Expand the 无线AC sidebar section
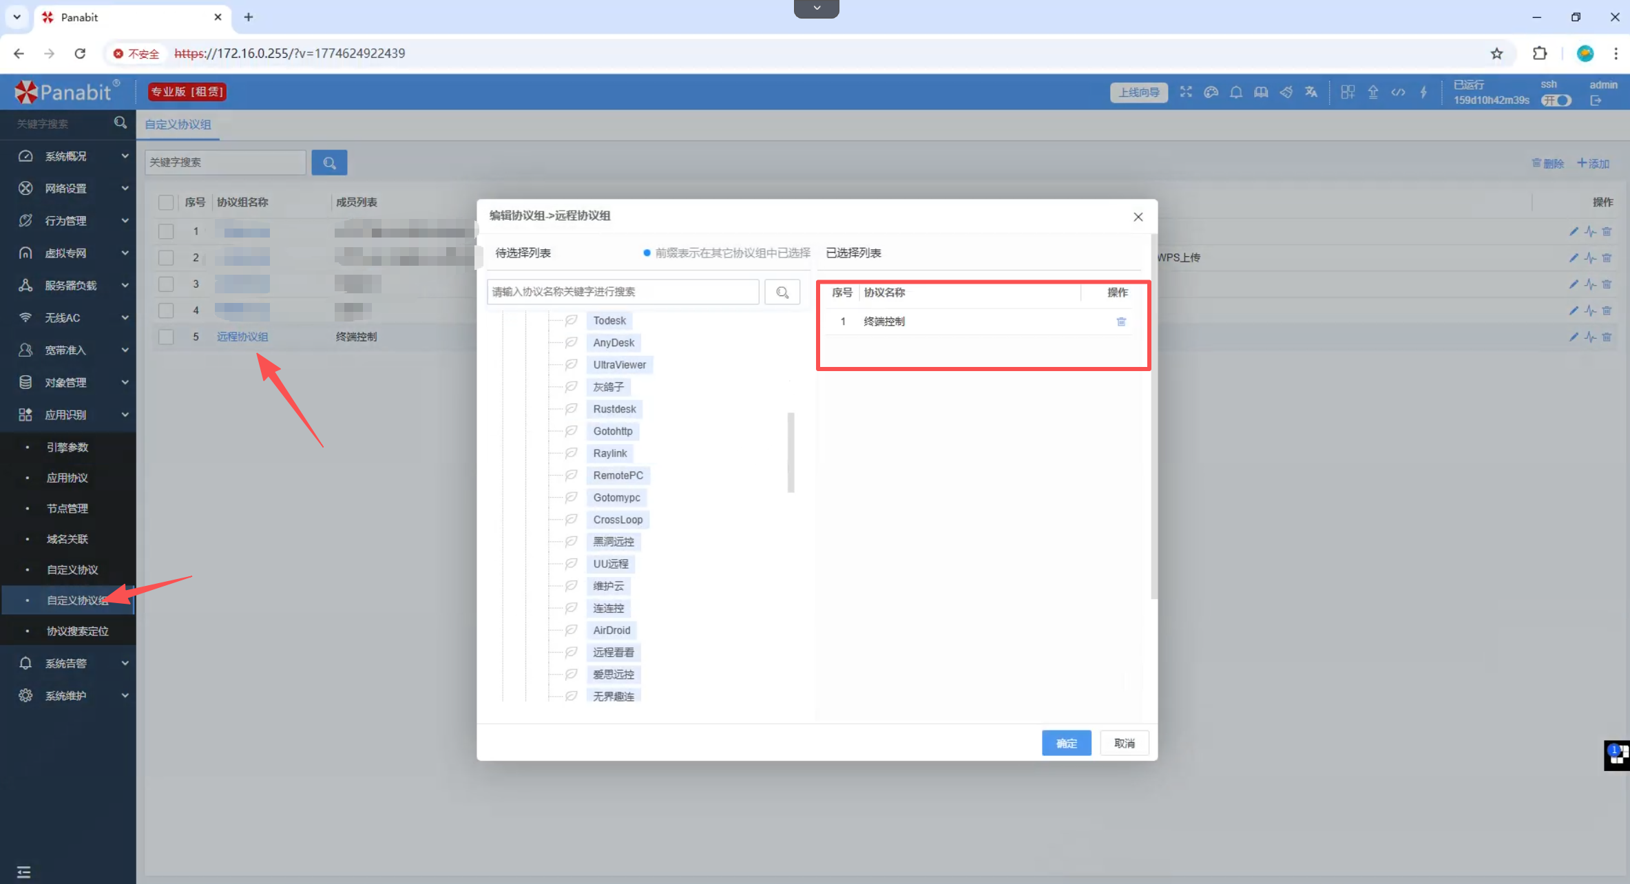The width and height of the screenshot is (1630, 884). click(x=68, y=317)
